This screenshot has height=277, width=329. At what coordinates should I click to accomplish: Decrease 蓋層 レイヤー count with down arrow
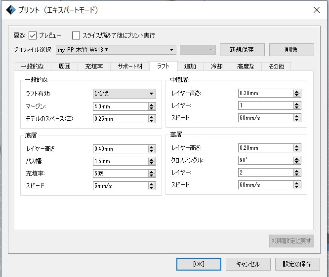coord(296,174)
